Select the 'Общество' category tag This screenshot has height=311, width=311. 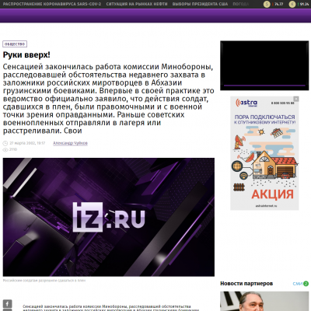pos(15,44)
